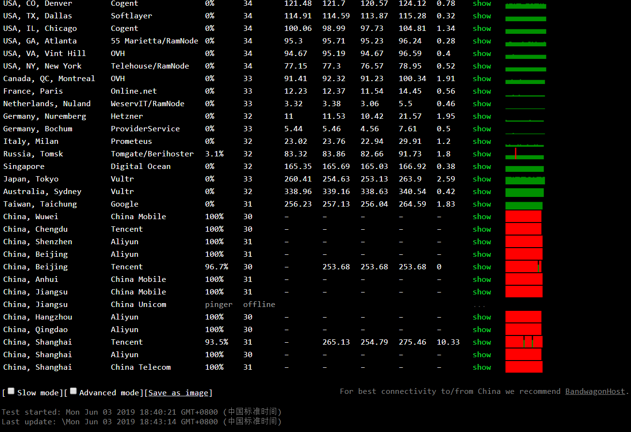Click the Shanghai Tencent red graph
Viewport: 631px width, 432px height.
524,342
